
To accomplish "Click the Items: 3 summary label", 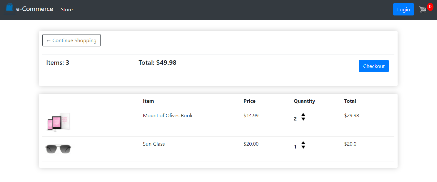I will coord(57,63).
